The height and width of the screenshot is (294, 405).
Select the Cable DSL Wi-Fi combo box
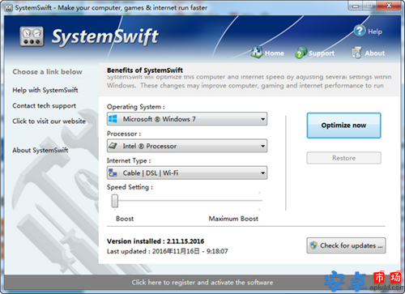tap(187, 173)
